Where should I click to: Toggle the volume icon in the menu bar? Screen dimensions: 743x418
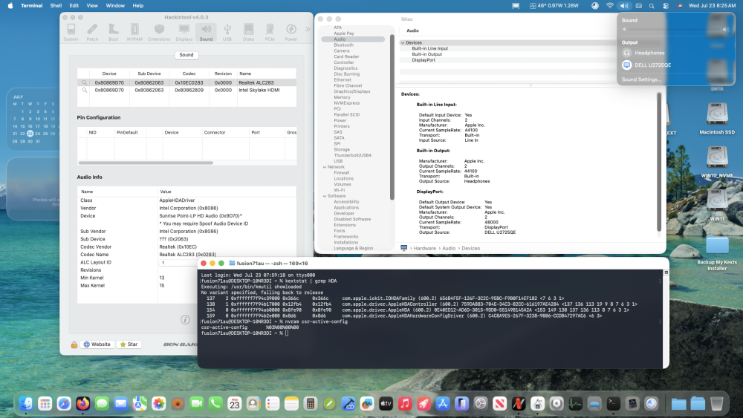[x=625, y=6]
